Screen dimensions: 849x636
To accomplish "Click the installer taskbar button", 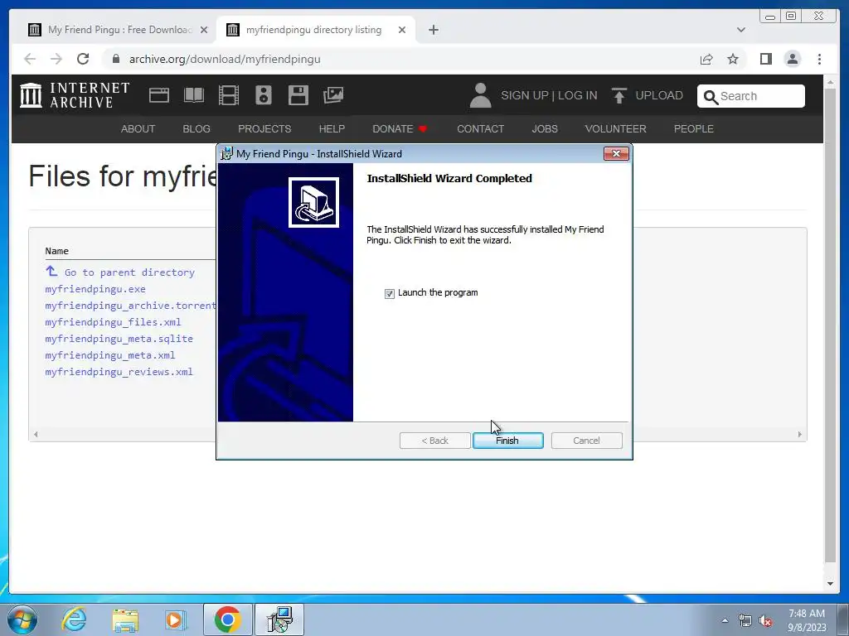I will coord(279,619).
